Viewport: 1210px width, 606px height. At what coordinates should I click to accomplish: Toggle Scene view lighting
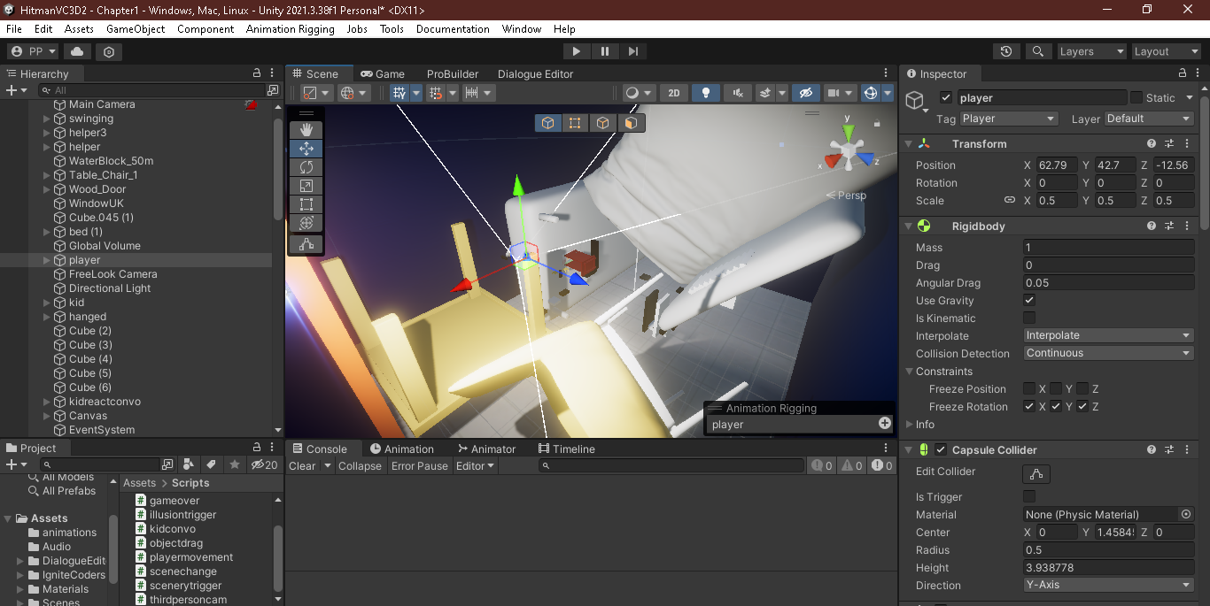coord(706,93)
